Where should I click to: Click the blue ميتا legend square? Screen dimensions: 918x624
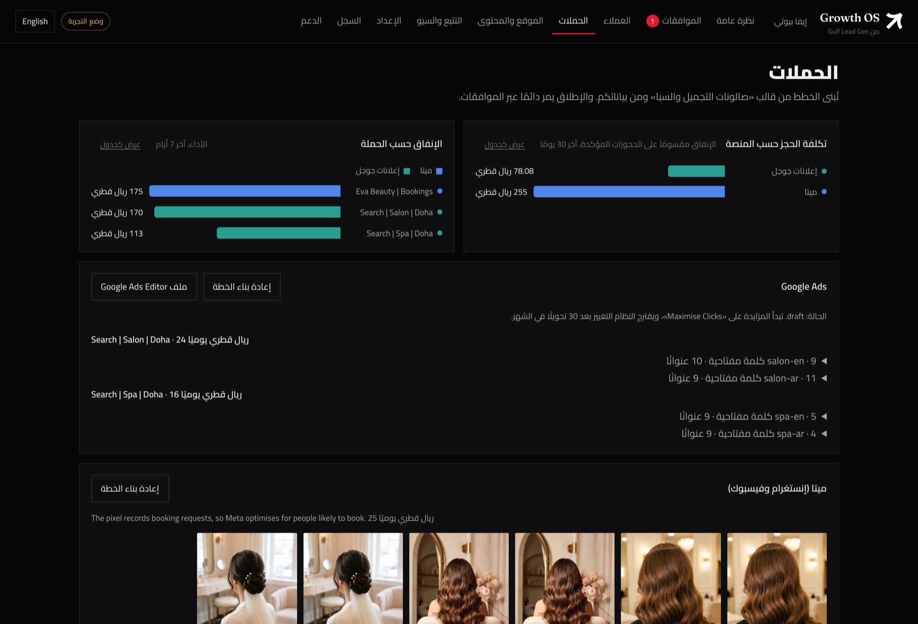(x=439, y=171)
